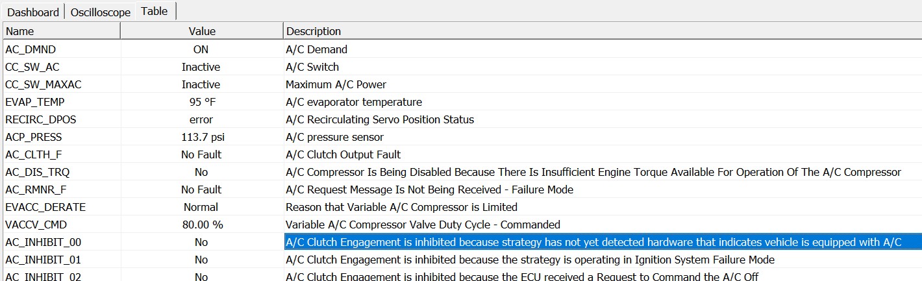Screen dimensions: 922x281
Task: Select the AC_INHIBIT_01 name cell
Action: pyautogui.click(x=44, y=260)
